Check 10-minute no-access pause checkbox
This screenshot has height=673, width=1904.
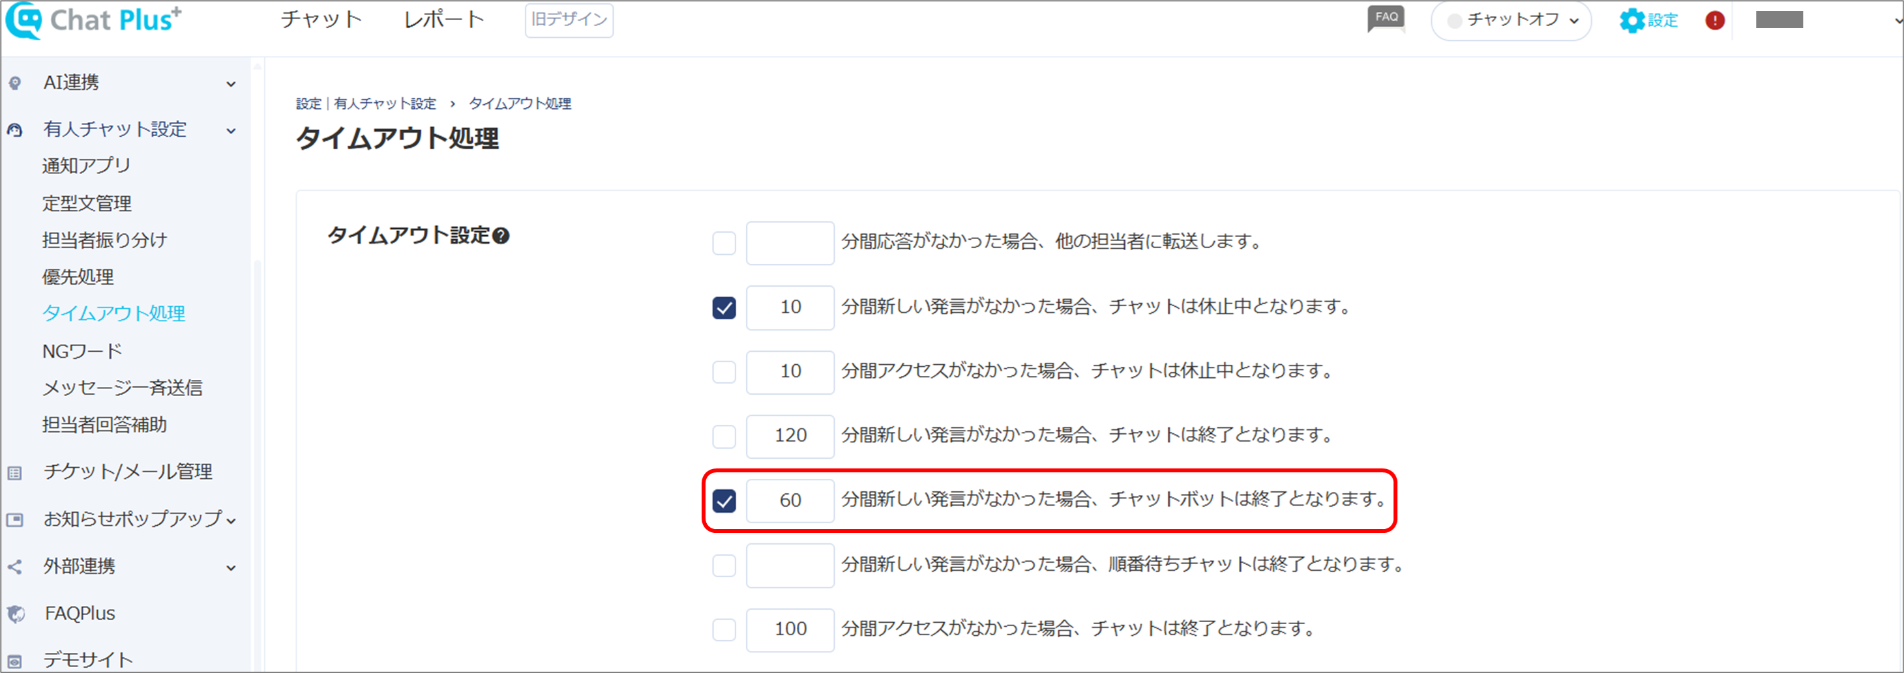[x=724, y=371]
